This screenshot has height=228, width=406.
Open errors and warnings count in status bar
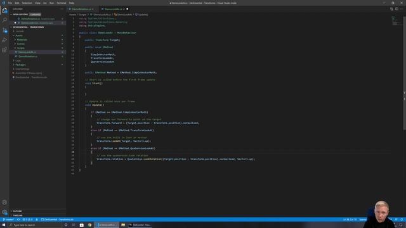pyautogui.click(x=27, y=220)
